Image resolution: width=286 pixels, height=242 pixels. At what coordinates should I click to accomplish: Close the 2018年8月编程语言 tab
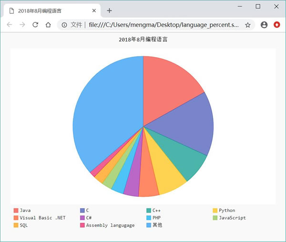(x=94, y=10)
